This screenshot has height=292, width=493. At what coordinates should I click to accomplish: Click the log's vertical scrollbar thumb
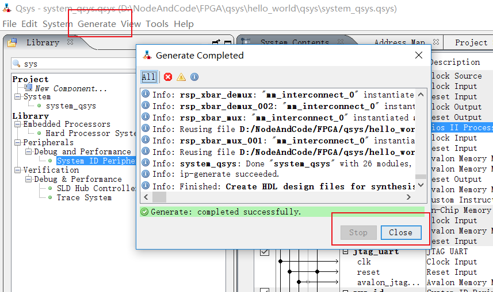(x=421, y=177)
